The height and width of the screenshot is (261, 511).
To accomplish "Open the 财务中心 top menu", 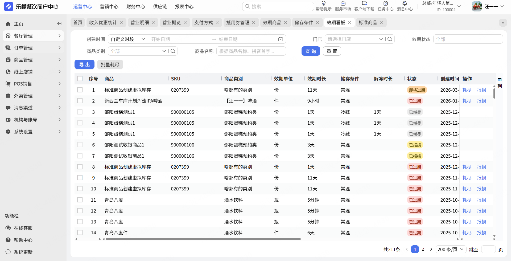I will point(135,7).
